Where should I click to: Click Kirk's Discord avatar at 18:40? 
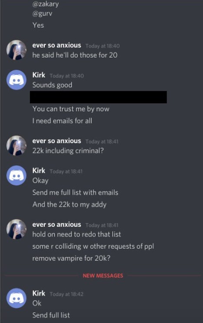coord(16,80)
